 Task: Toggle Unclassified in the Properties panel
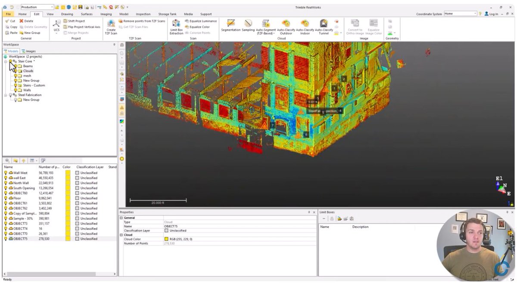[x=167, y=230]
